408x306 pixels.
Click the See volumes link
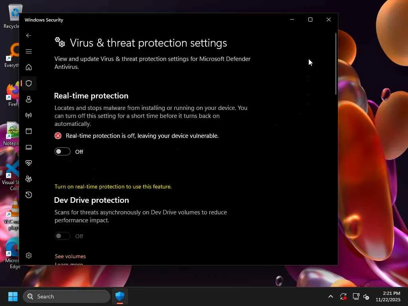(70, 256)
